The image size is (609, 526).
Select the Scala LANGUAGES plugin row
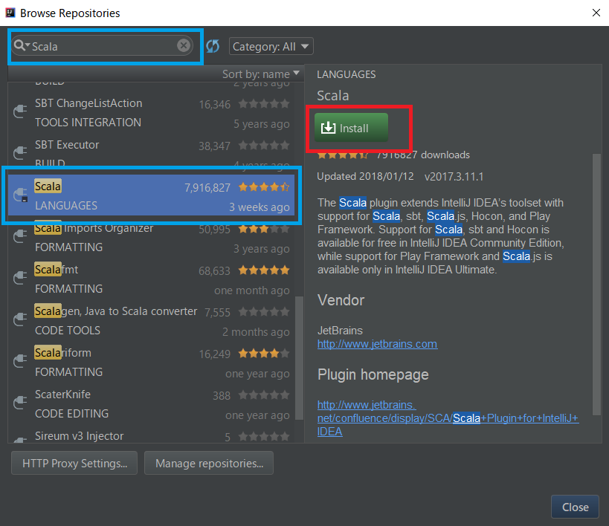pyautogui.click(x=151, y=195)
